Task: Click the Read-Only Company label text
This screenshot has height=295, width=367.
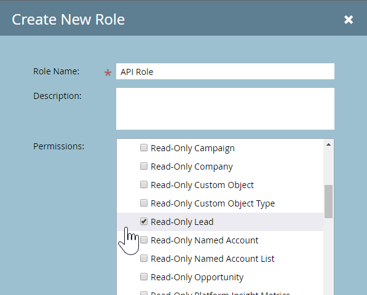Action: [x=192, y=167]
